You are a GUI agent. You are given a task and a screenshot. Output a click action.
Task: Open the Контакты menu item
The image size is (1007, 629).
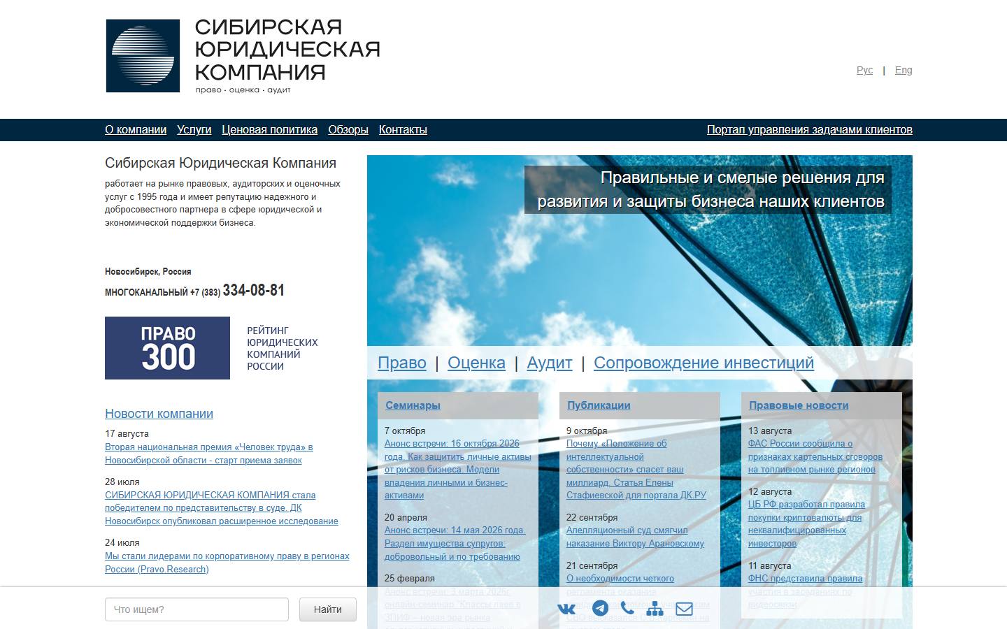coord(403,130)
